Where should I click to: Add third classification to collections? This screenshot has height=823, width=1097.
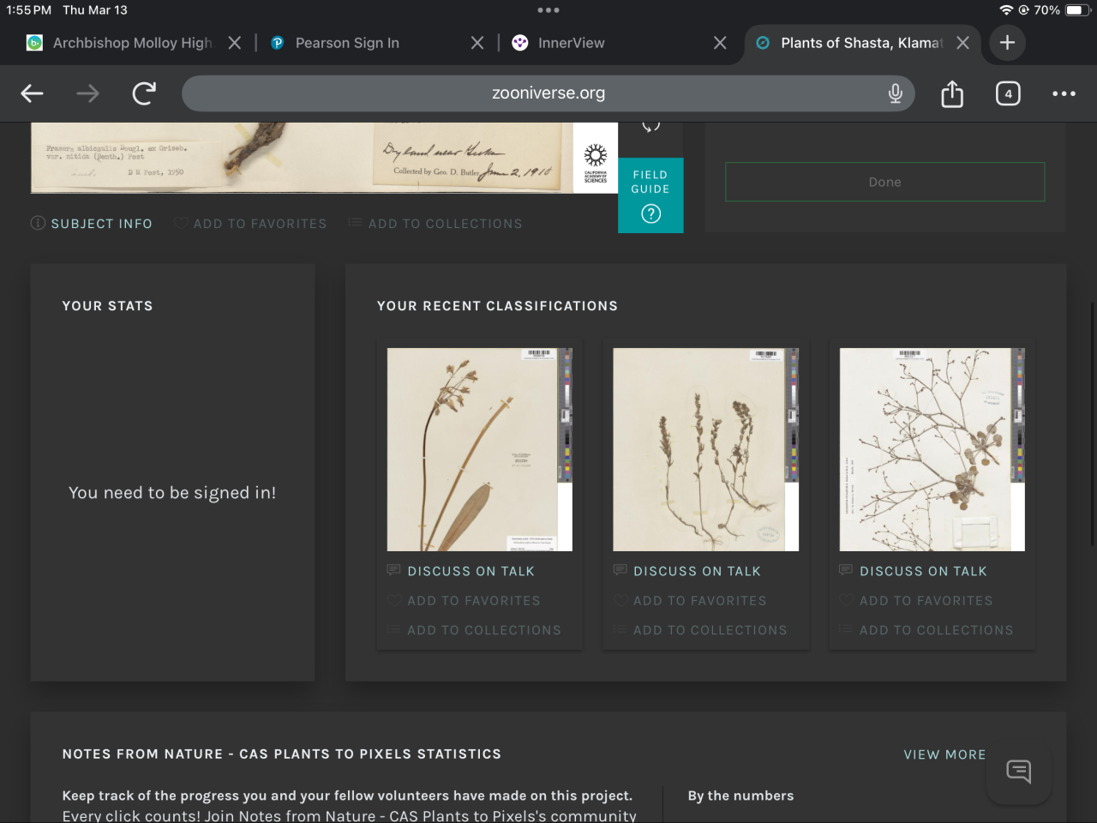(x=926, y=630)
